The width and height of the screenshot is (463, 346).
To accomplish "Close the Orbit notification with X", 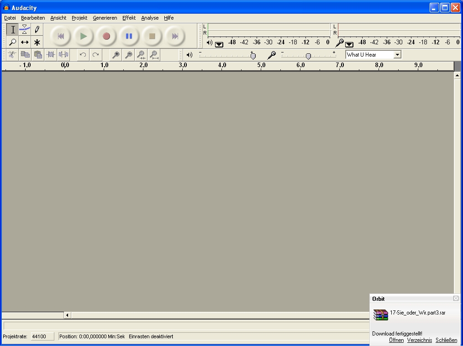I will [x=456, y=299].
